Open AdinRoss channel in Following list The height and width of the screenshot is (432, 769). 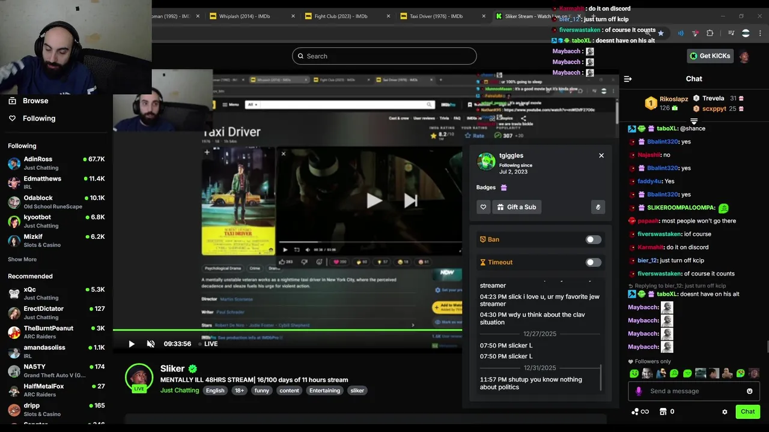(56, 163)
